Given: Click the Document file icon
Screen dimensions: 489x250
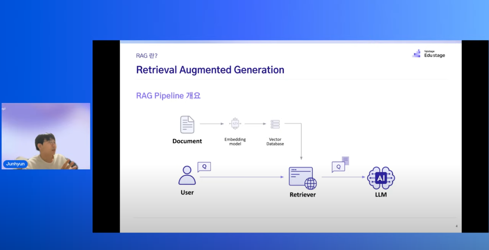Looking at the screenshot, I should pyautogui.click(x=187, y=125).
